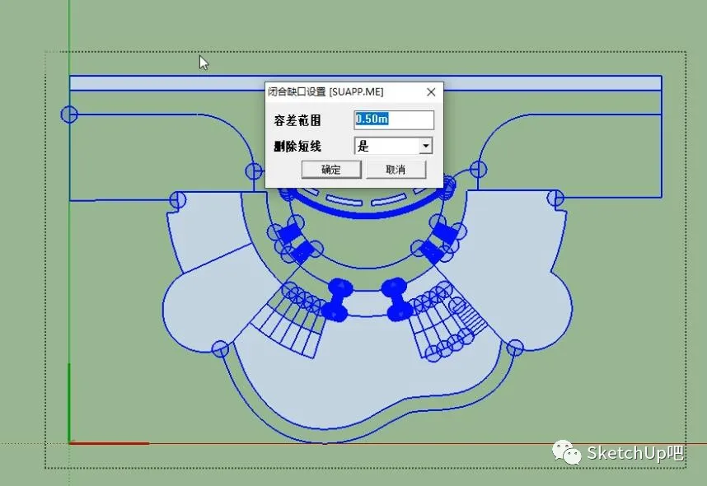Image resolution: width=707 pixels, height=486 pixels.
Task: Click the 确定 button in dialog
Action: [x=331, y=170]
